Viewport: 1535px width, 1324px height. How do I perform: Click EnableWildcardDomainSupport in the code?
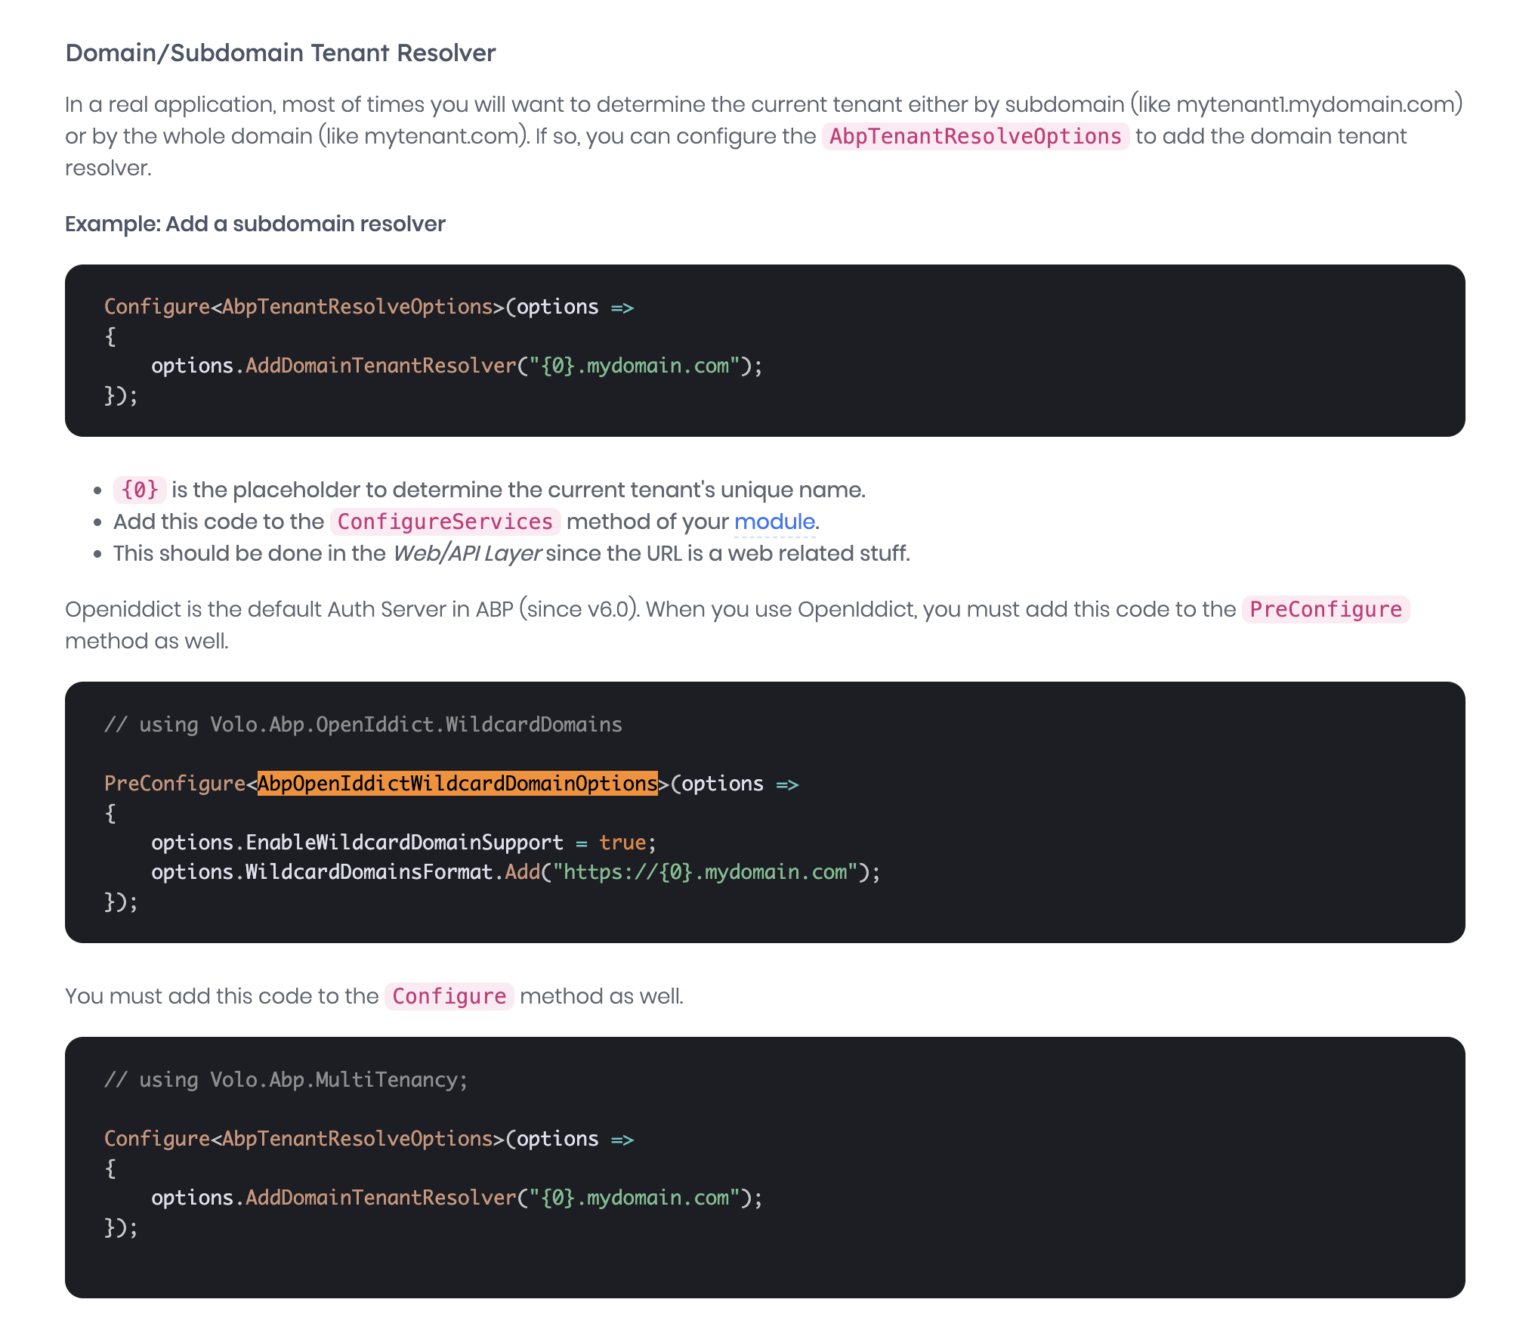(x=404, y=843)
